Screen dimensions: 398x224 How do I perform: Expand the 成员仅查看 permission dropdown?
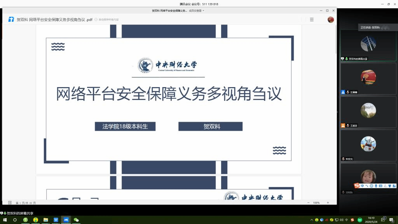[196, 11]
